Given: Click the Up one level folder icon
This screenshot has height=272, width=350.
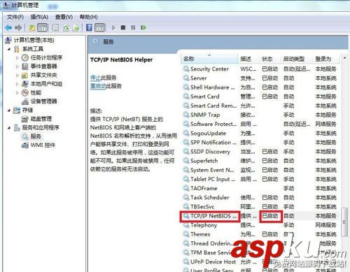Looking at the screenshot, I should click(31, 28).
